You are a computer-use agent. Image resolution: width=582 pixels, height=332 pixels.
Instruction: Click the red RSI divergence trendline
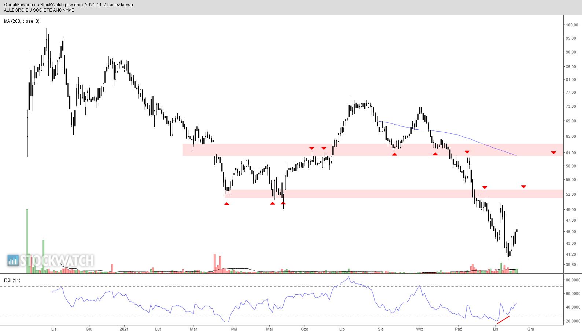point(503,320)
